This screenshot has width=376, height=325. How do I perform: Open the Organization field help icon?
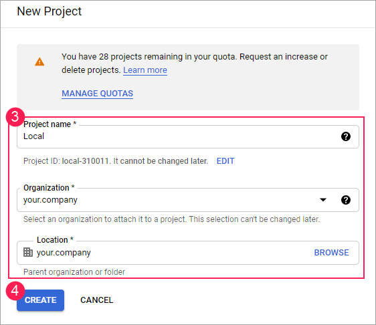point(345,200)
